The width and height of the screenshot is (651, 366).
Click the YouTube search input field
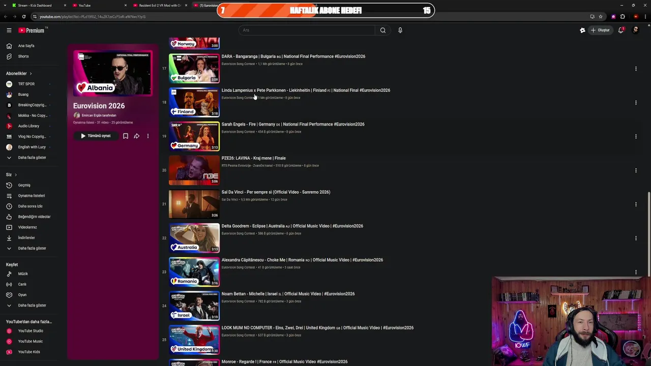[x=307, y=30]
